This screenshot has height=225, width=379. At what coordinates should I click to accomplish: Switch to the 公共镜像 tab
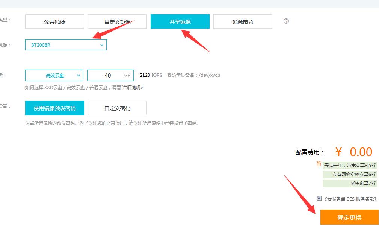[54, 21]
